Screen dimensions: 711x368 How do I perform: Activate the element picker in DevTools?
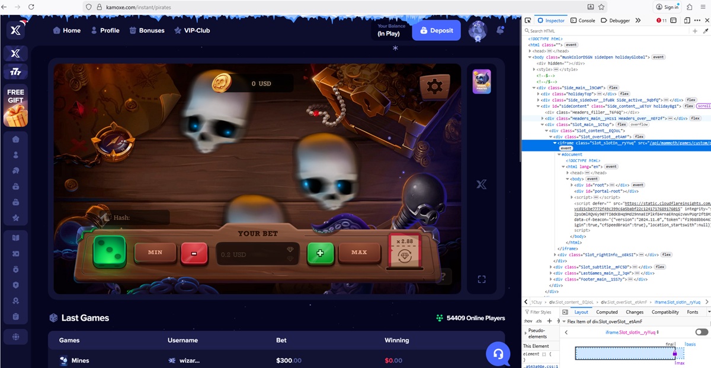pos(528,20)
